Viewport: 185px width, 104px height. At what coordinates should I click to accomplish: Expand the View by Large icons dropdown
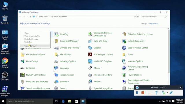tap(153, 24)
